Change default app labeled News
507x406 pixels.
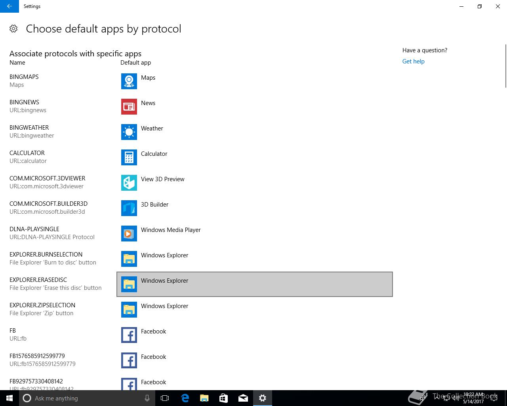(x=255, y=107)
